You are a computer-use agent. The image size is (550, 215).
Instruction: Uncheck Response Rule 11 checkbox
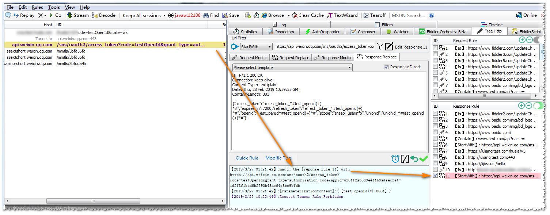coord(435,176)
